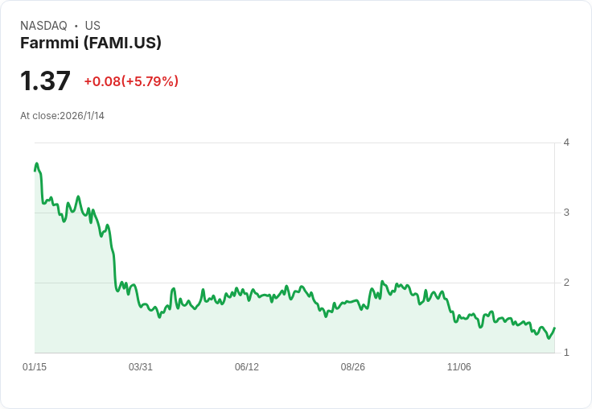Click the current price 1.37
592x409 pixels.
tap(45, 81)
